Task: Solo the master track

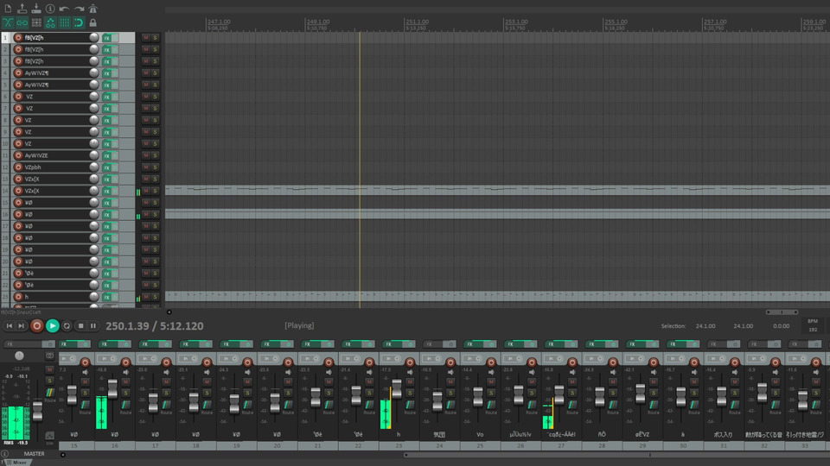Action: [x=49, y=381]
